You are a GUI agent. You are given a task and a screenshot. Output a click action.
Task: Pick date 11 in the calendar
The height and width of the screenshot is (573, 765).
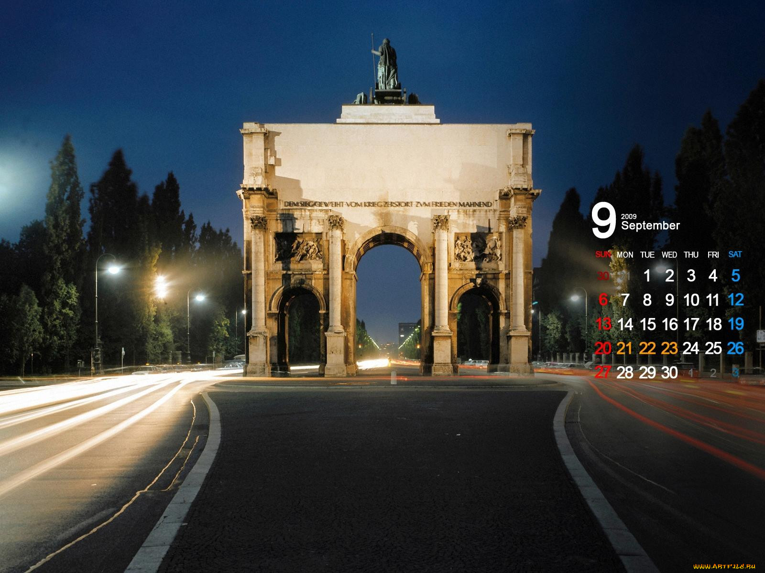[713, 300]
